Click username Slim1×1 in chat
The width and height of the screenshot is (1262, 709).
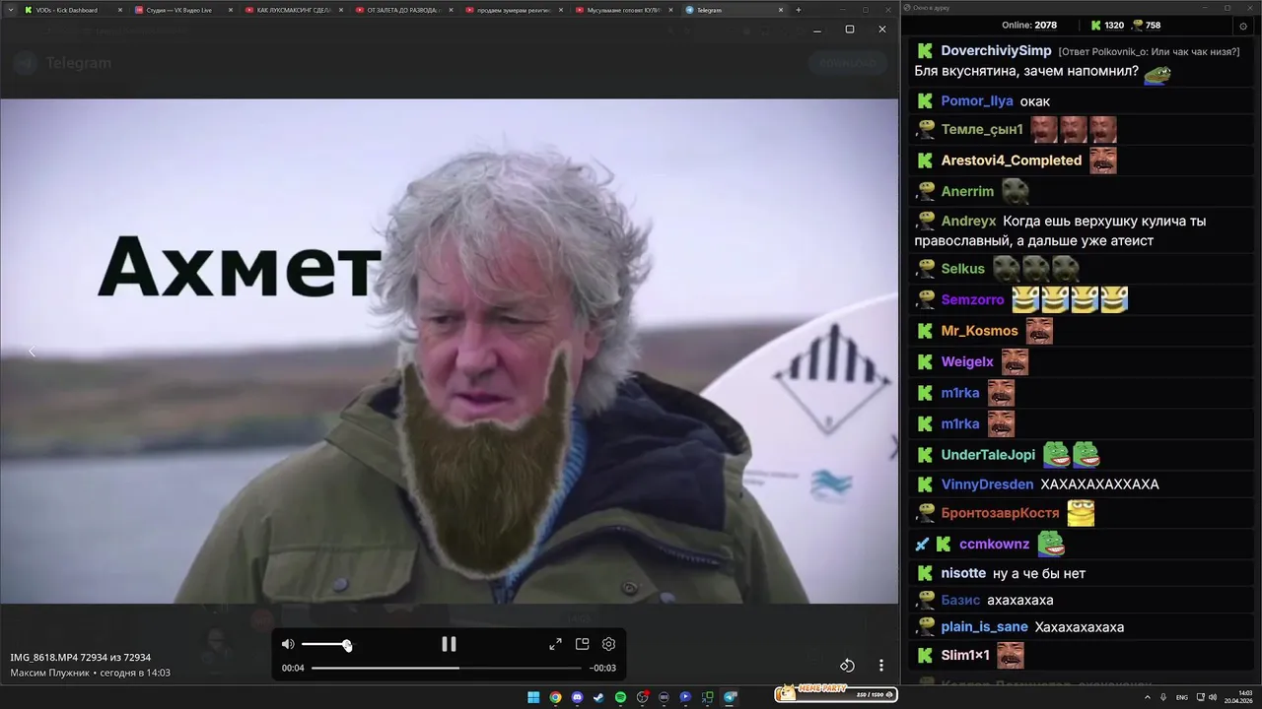[965, 656]
